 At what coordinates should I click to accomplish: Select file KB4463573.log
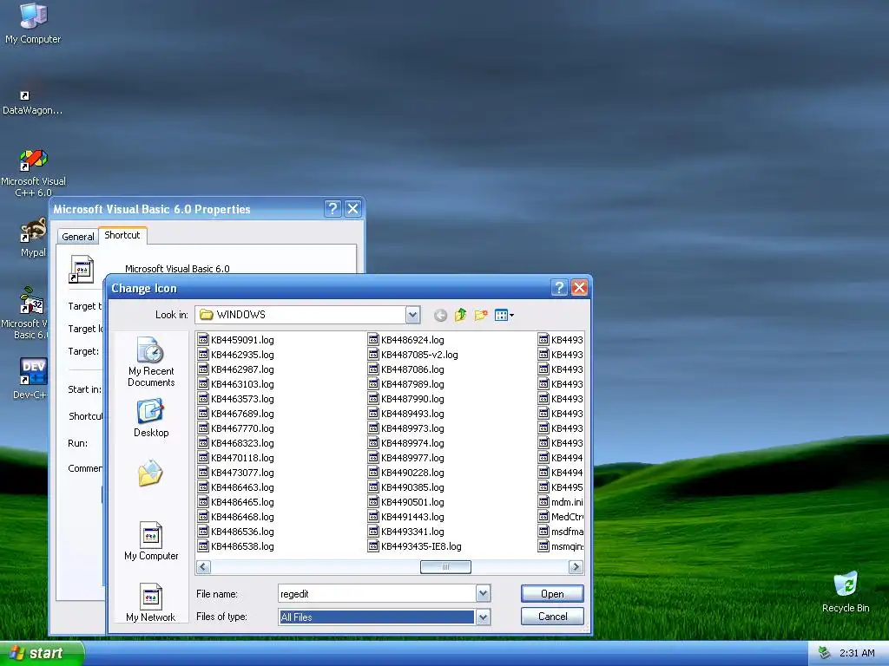236,399
